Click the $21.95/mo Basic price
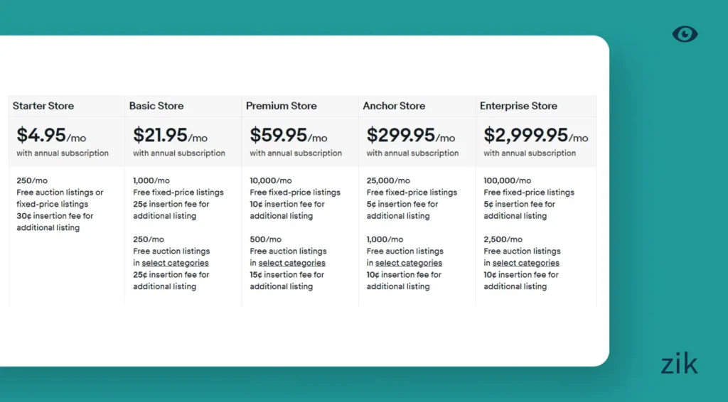 pos(170,136)
